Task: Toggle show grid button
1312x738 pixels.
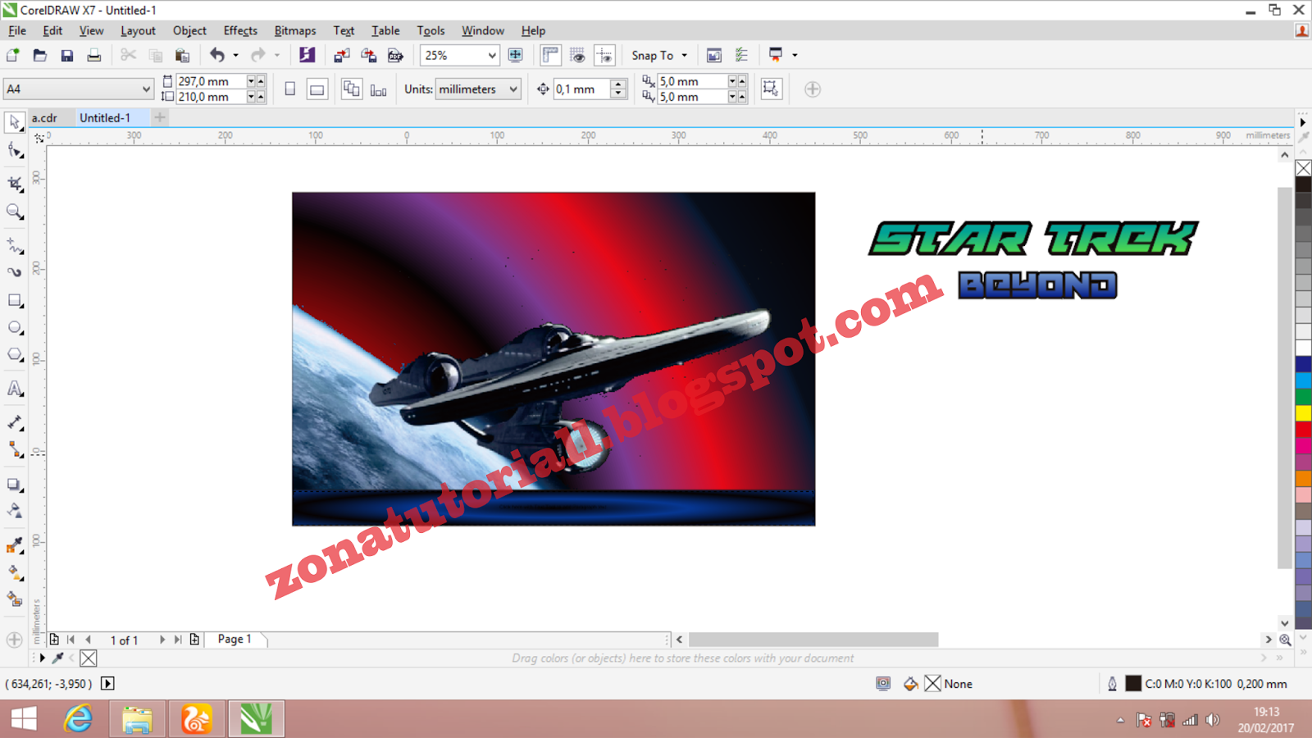Action: click(577, 55)
